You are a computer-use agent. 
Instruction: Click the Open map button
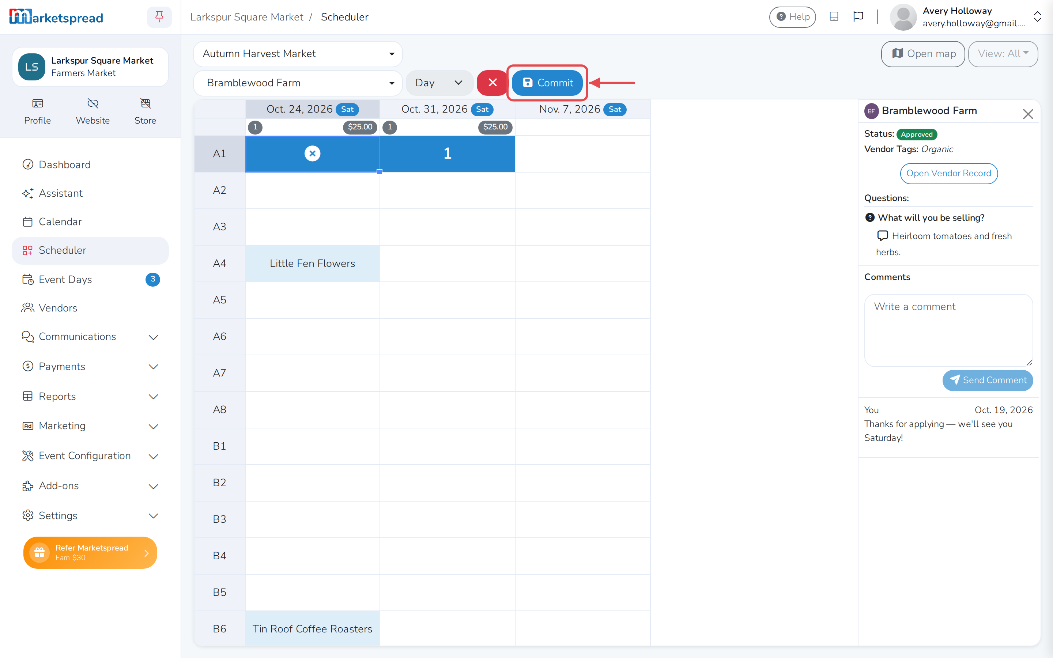[923, 53]
